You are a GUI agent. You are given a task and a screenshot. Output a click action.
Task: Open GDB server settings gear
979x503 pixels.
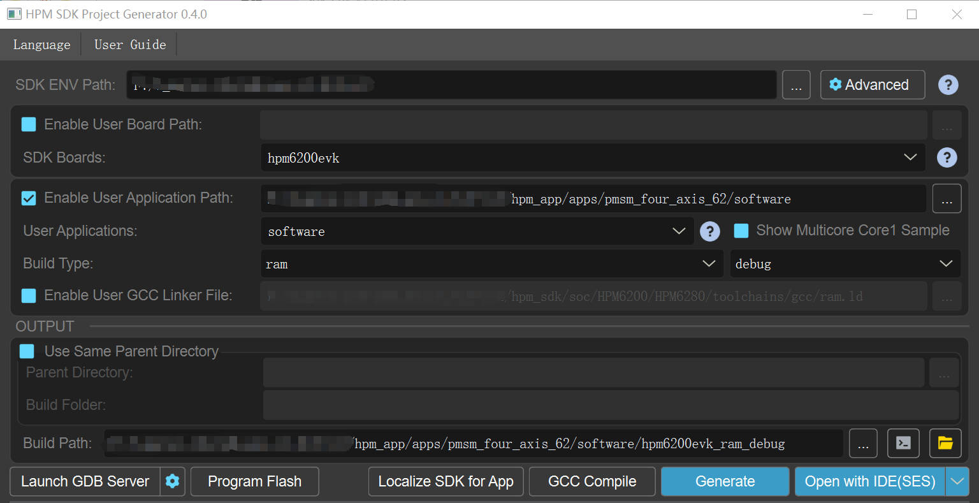(x=172, y=481)
